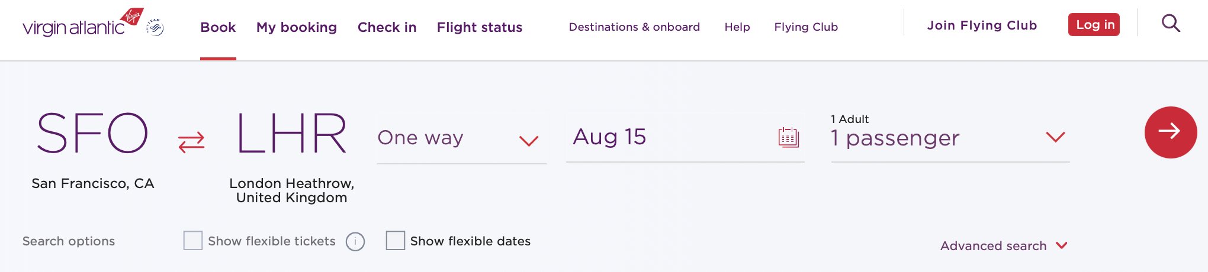This screenshot has height=272, width=1208.
Task: Click the Log in button
Action: (x=1094, y=25)
